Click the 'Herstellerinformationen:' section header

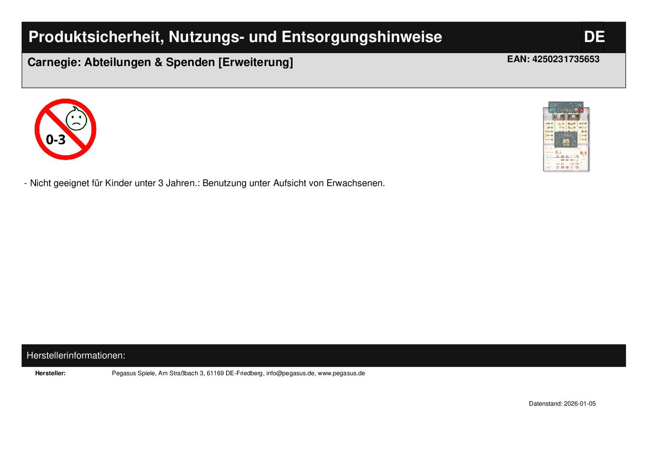(76, 356)
